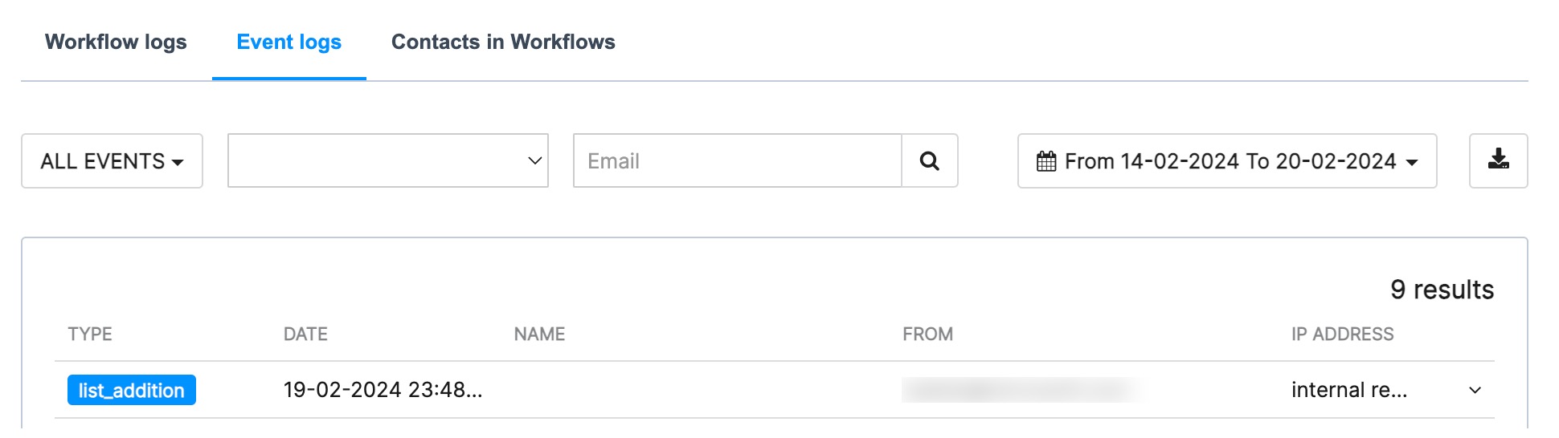Image resolution: width=1559 pixels, height=438 pixels.
Task: Click the FROM column header
Action: pos(927,335)
